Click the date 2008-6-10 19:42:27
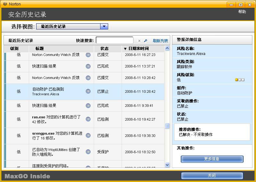This screenshot has width=256, height=182. click(x=140, y=119)
